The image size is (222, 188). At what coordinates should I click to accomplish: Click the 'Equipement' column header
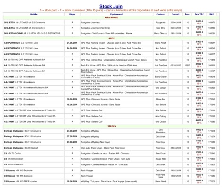(116, 14)
